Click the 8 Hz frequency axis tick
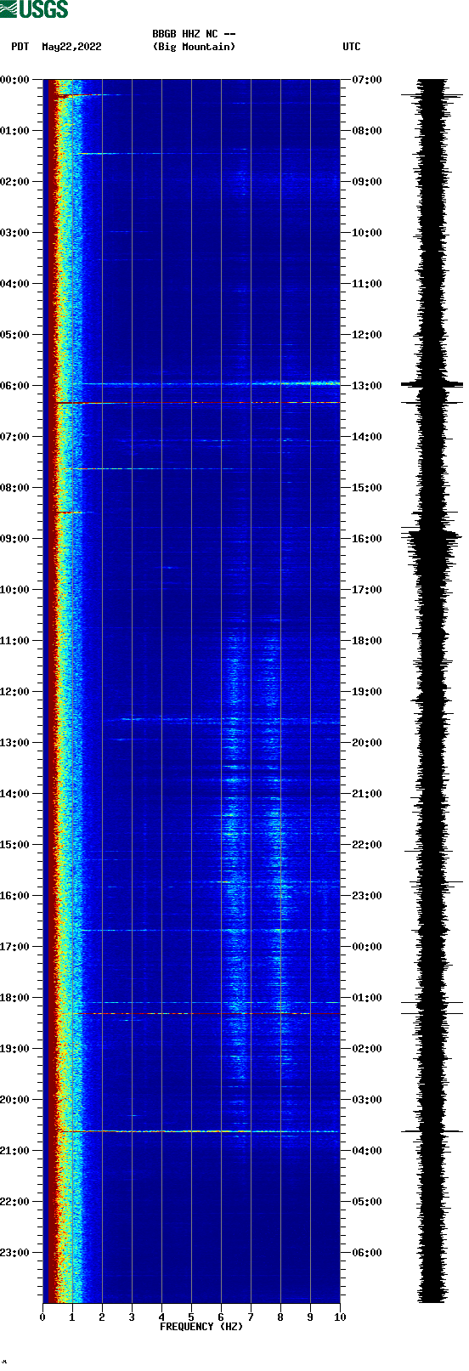Viewport: 469px width, 1371px height. [280, 1317]
